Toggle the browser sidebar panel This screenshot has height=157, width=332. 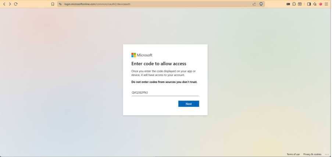click(309, 4)
